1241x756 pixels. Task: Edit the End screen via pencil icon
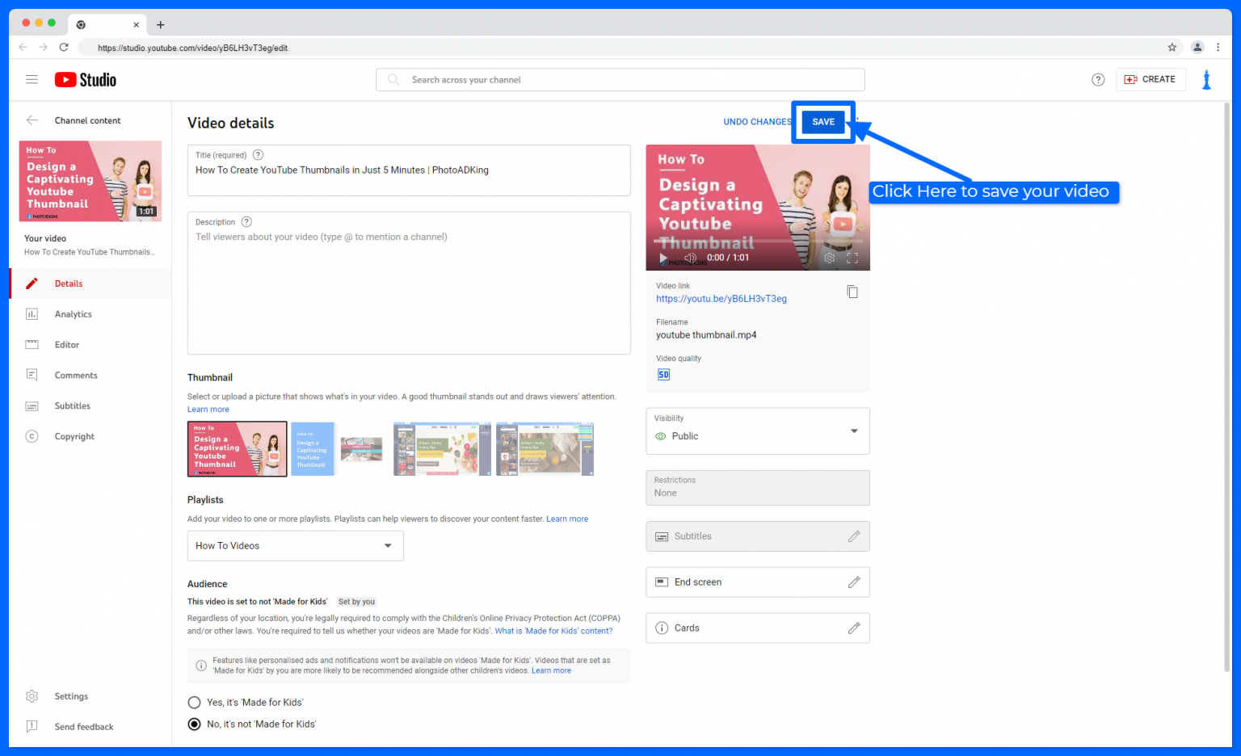(x=855, y=582)
